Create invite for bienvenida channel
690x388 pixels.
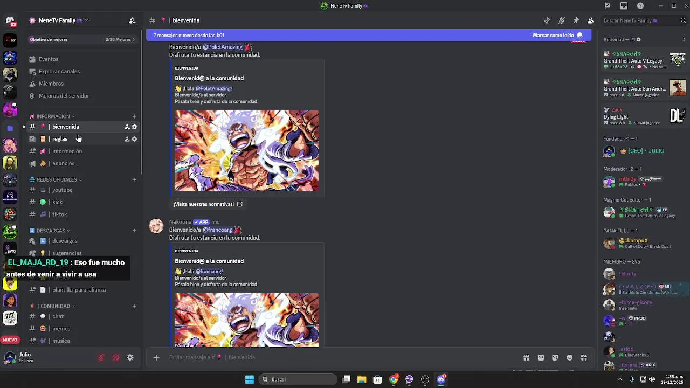coord(127,127)
